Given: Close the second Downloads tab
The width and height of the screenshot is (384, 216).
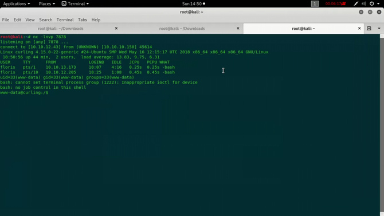Looking at the screenshot, I should coord(238,29).
